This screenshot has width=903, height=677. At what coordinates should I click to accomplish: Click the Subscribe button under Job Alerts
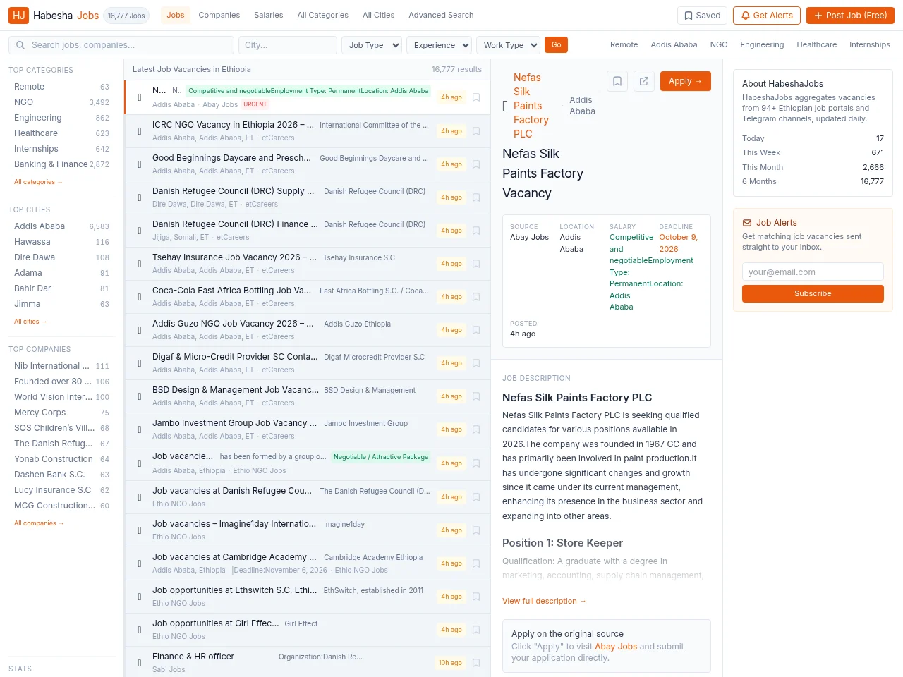813,293
